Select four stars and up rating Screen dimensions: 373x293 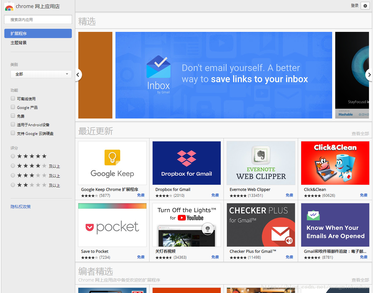coord(13,166)
